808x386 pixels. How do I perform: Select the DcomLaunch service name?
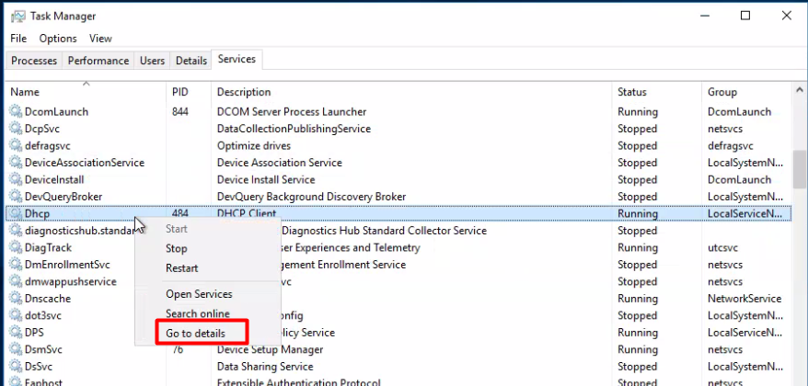pyautogui.click(x=56, y=112)
